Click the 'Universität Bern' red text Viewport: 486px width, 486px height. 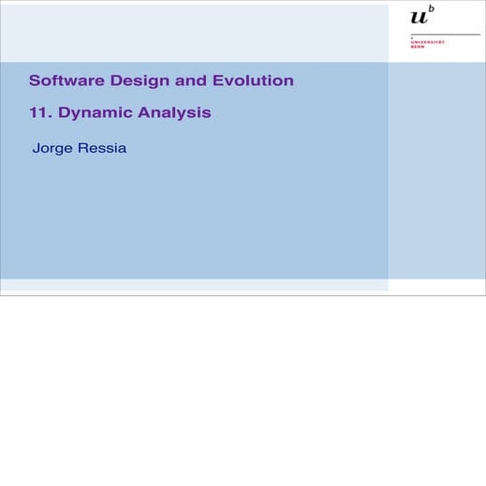point(427,44)
